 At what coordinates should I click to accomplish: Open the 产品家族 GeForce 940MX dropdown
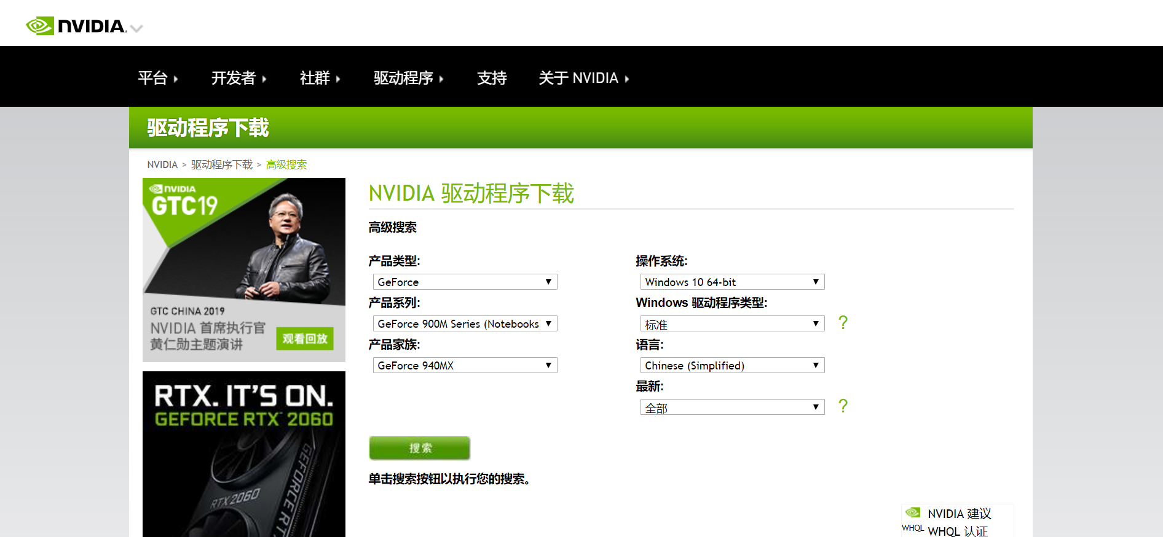[465, 365]
